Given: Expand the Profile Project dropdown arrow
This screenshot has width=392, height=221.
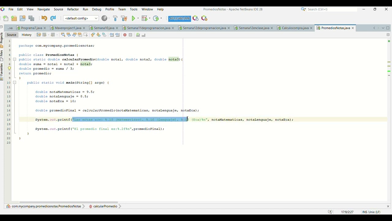Looking at the screenshot, I should click(x=161, y=18).
